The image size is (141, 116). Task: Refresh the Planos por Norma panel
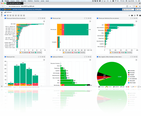[x=39, y=18]
